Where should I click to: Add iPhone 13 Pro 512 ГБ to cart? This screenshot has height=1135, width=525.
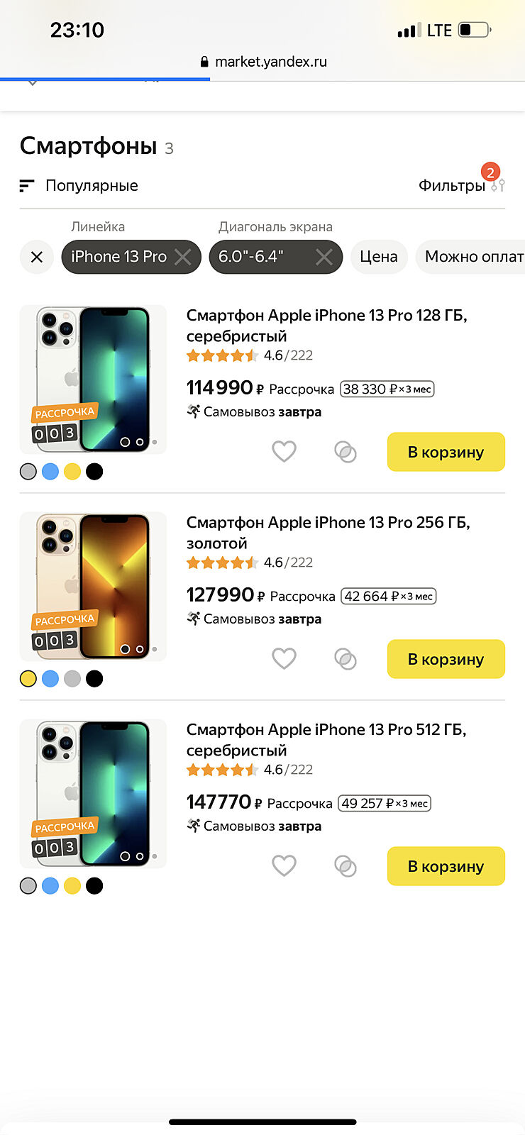tap(446, 866)
